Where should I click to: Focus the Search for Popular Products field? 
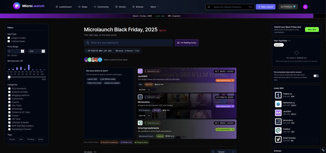coord(230,7)
